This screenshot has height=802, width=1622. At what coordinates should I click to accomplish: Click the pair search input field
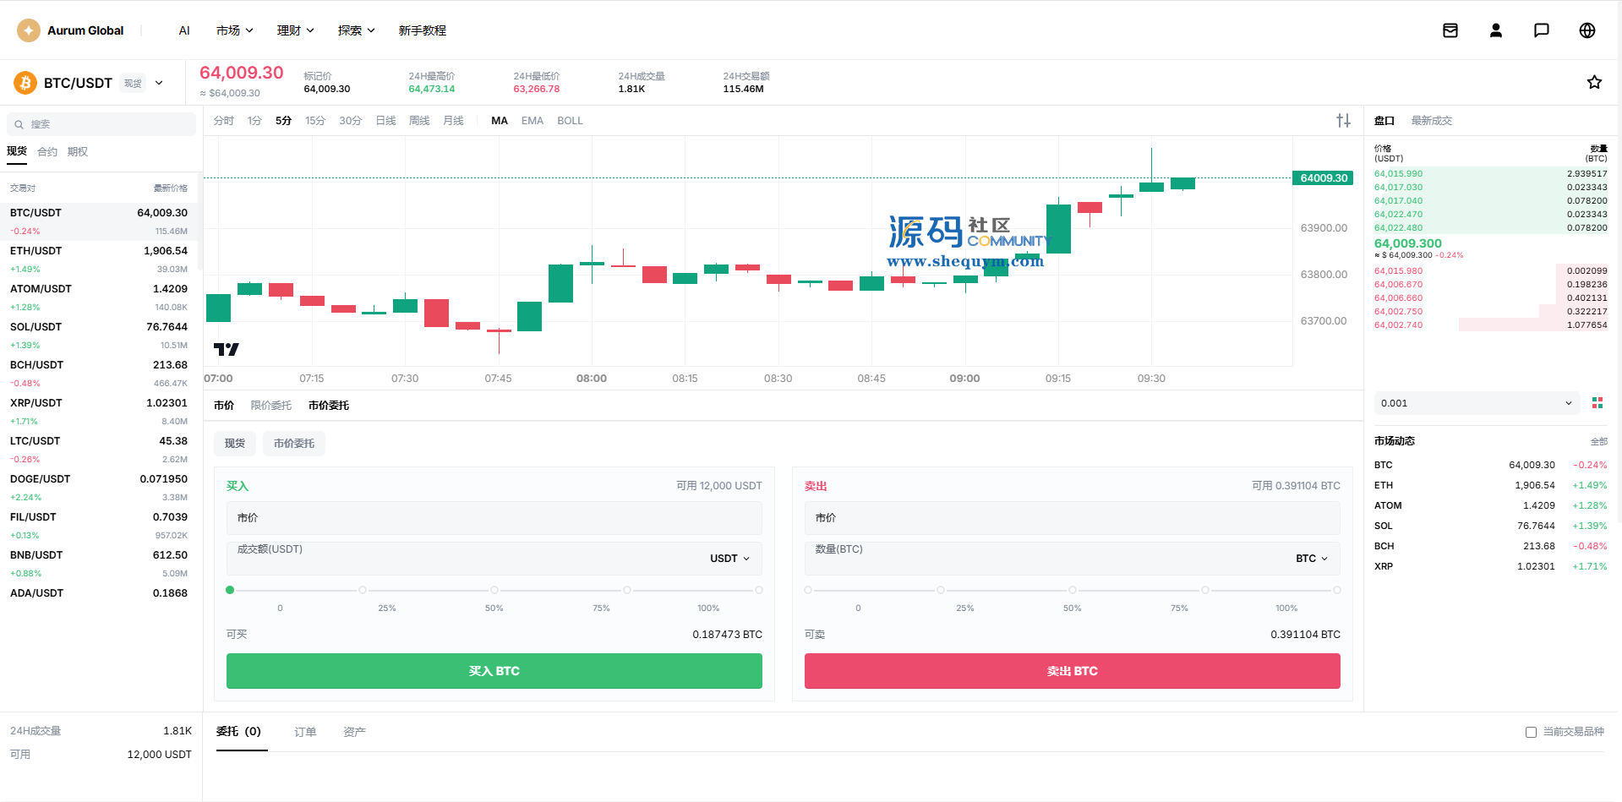click(x=101, y=124)
